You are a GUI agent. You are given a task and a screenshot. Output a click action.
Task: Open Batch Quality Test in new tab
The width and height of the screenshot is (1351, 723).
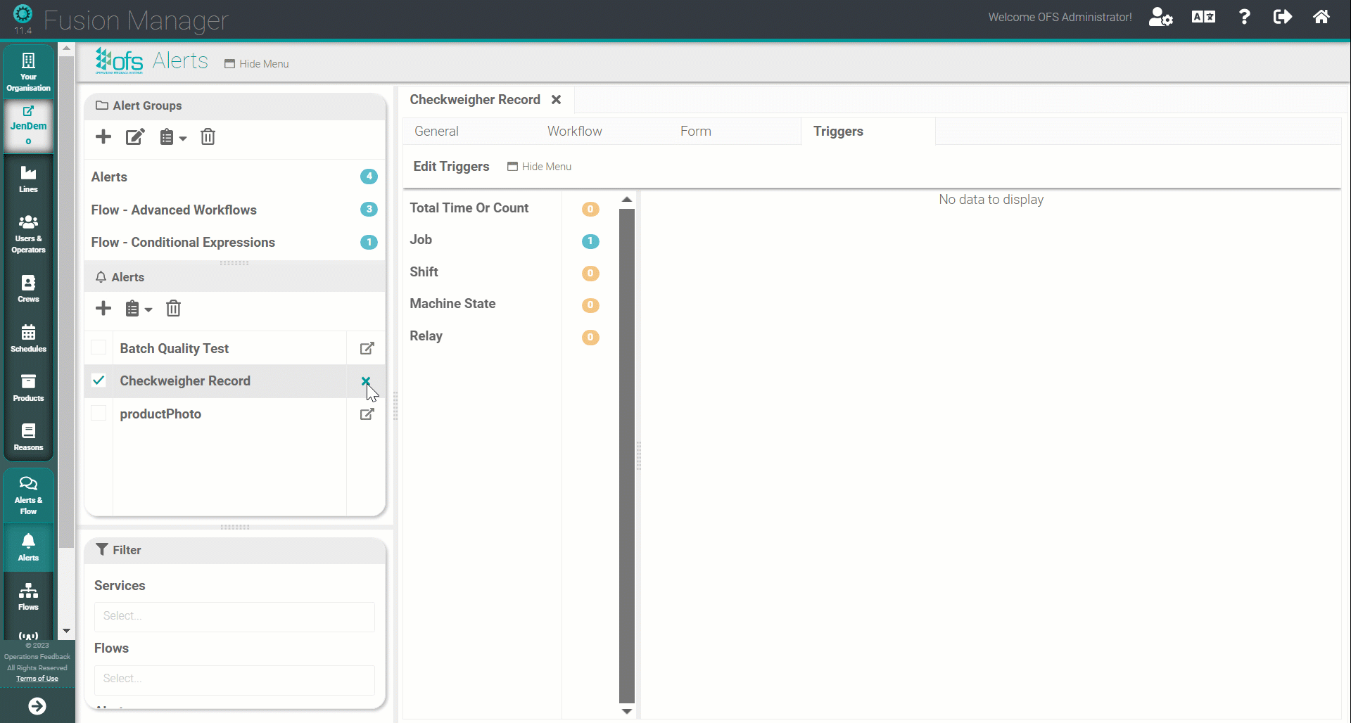point(367,349)
